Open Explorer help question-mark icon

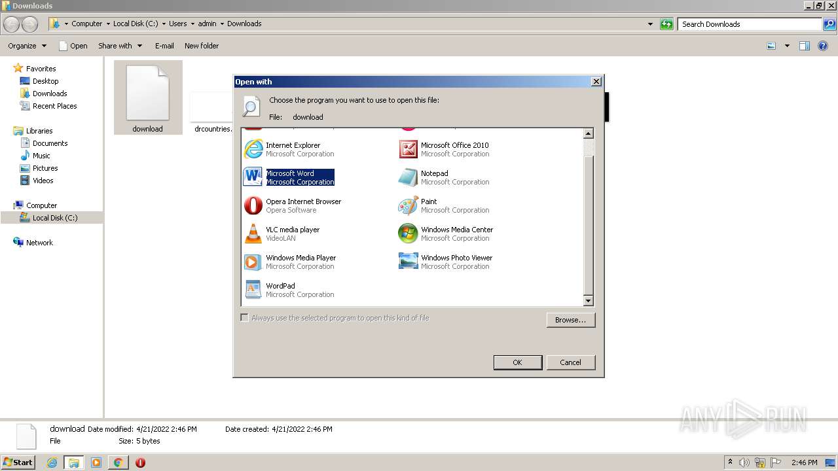point(824,46)
